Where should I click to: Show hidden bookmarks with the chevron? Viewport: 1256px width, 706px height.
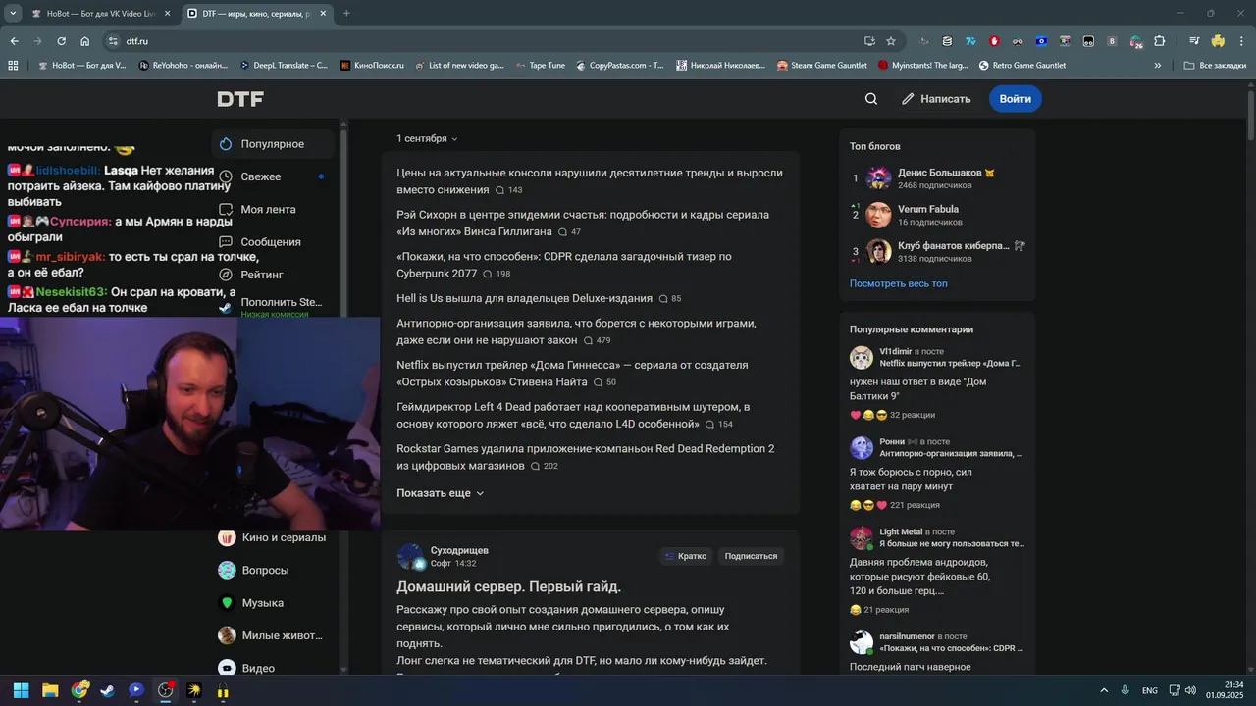point(1158,66)
